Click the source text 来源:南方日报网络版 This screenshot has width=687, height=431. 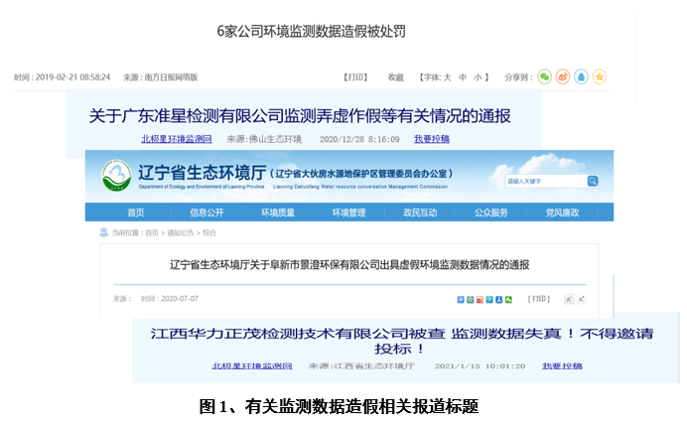(x=161, y=77)
